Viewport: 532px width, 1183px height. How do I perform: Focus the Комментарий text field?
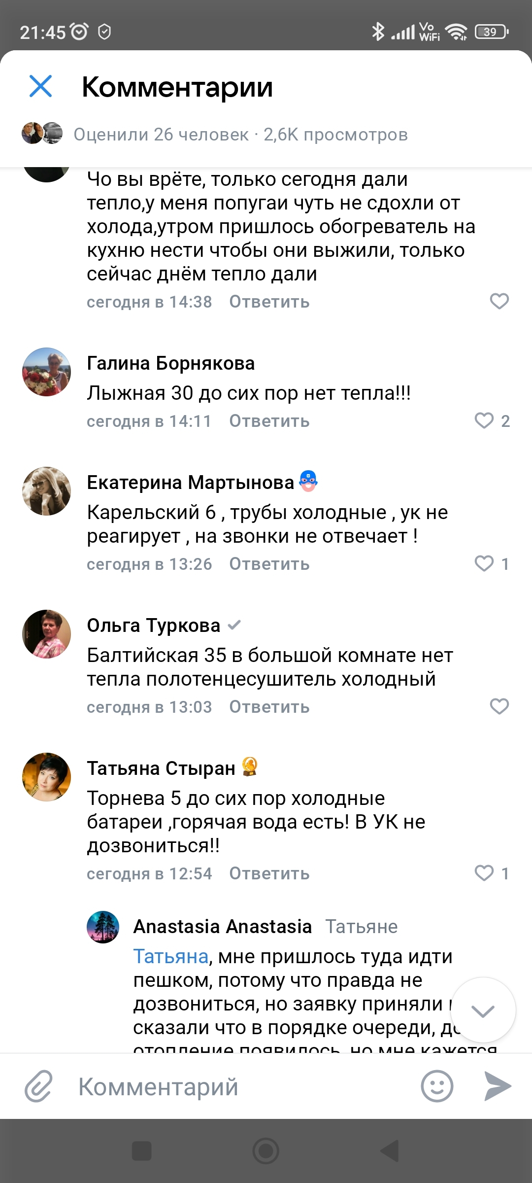point(236,1087)
